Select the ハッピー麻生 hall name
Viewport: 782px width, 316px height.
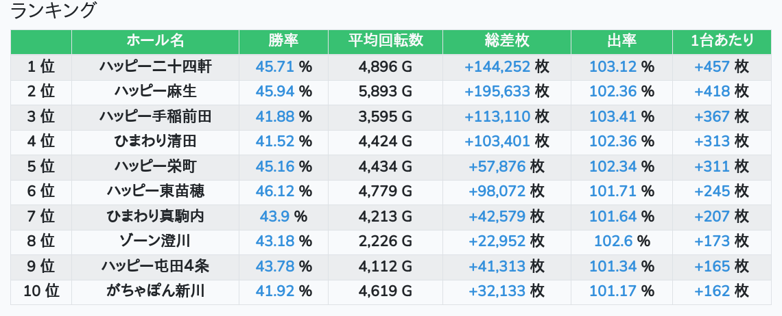click(x=155, y=92)
